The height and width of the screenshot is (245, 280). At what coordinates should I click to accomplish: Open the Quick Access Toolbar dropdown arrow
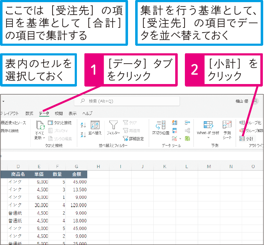point(3,101)
